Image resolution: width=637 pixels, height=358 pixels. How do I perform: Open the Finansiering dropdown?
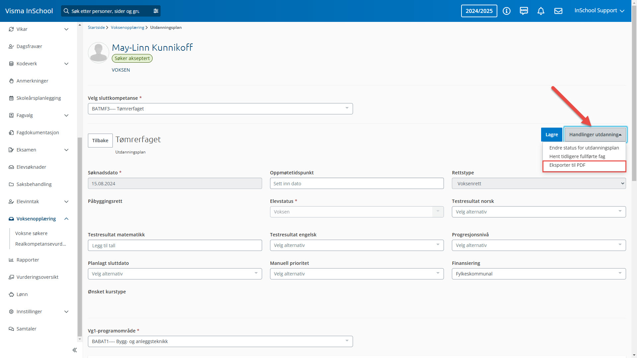pos(538,274)
